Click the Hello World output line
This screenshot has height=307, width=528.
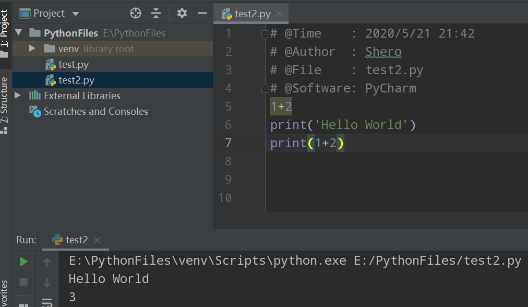pos(109,279)
